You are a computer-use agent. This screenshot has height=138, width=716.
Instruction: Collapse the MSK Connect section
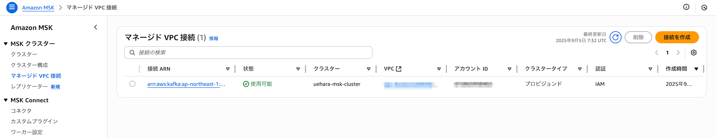point(6,100)
